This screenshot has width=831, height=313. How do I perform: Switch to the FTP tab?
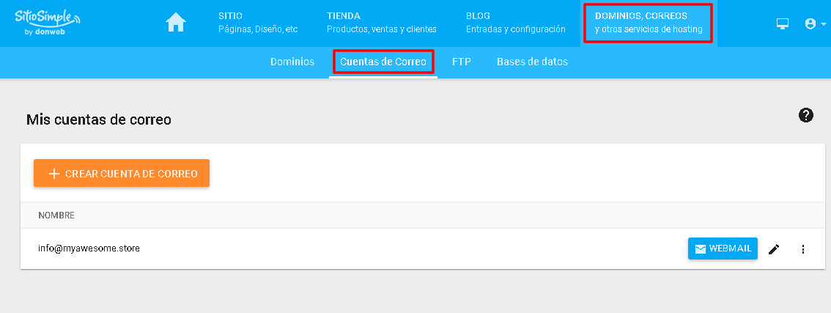(x=462, y=62)
